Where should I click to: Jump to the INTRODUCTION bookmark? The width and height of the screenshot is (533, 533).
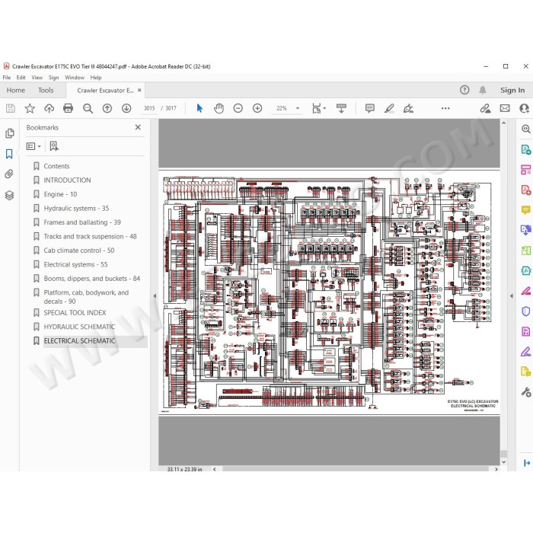67,180
